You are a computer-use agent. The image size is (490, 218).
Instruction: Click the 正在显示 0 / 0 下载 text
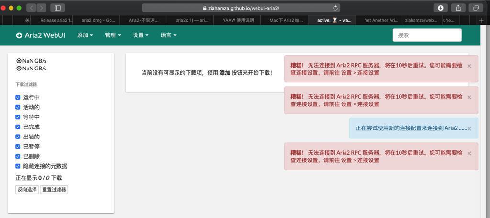coord(39,178)
